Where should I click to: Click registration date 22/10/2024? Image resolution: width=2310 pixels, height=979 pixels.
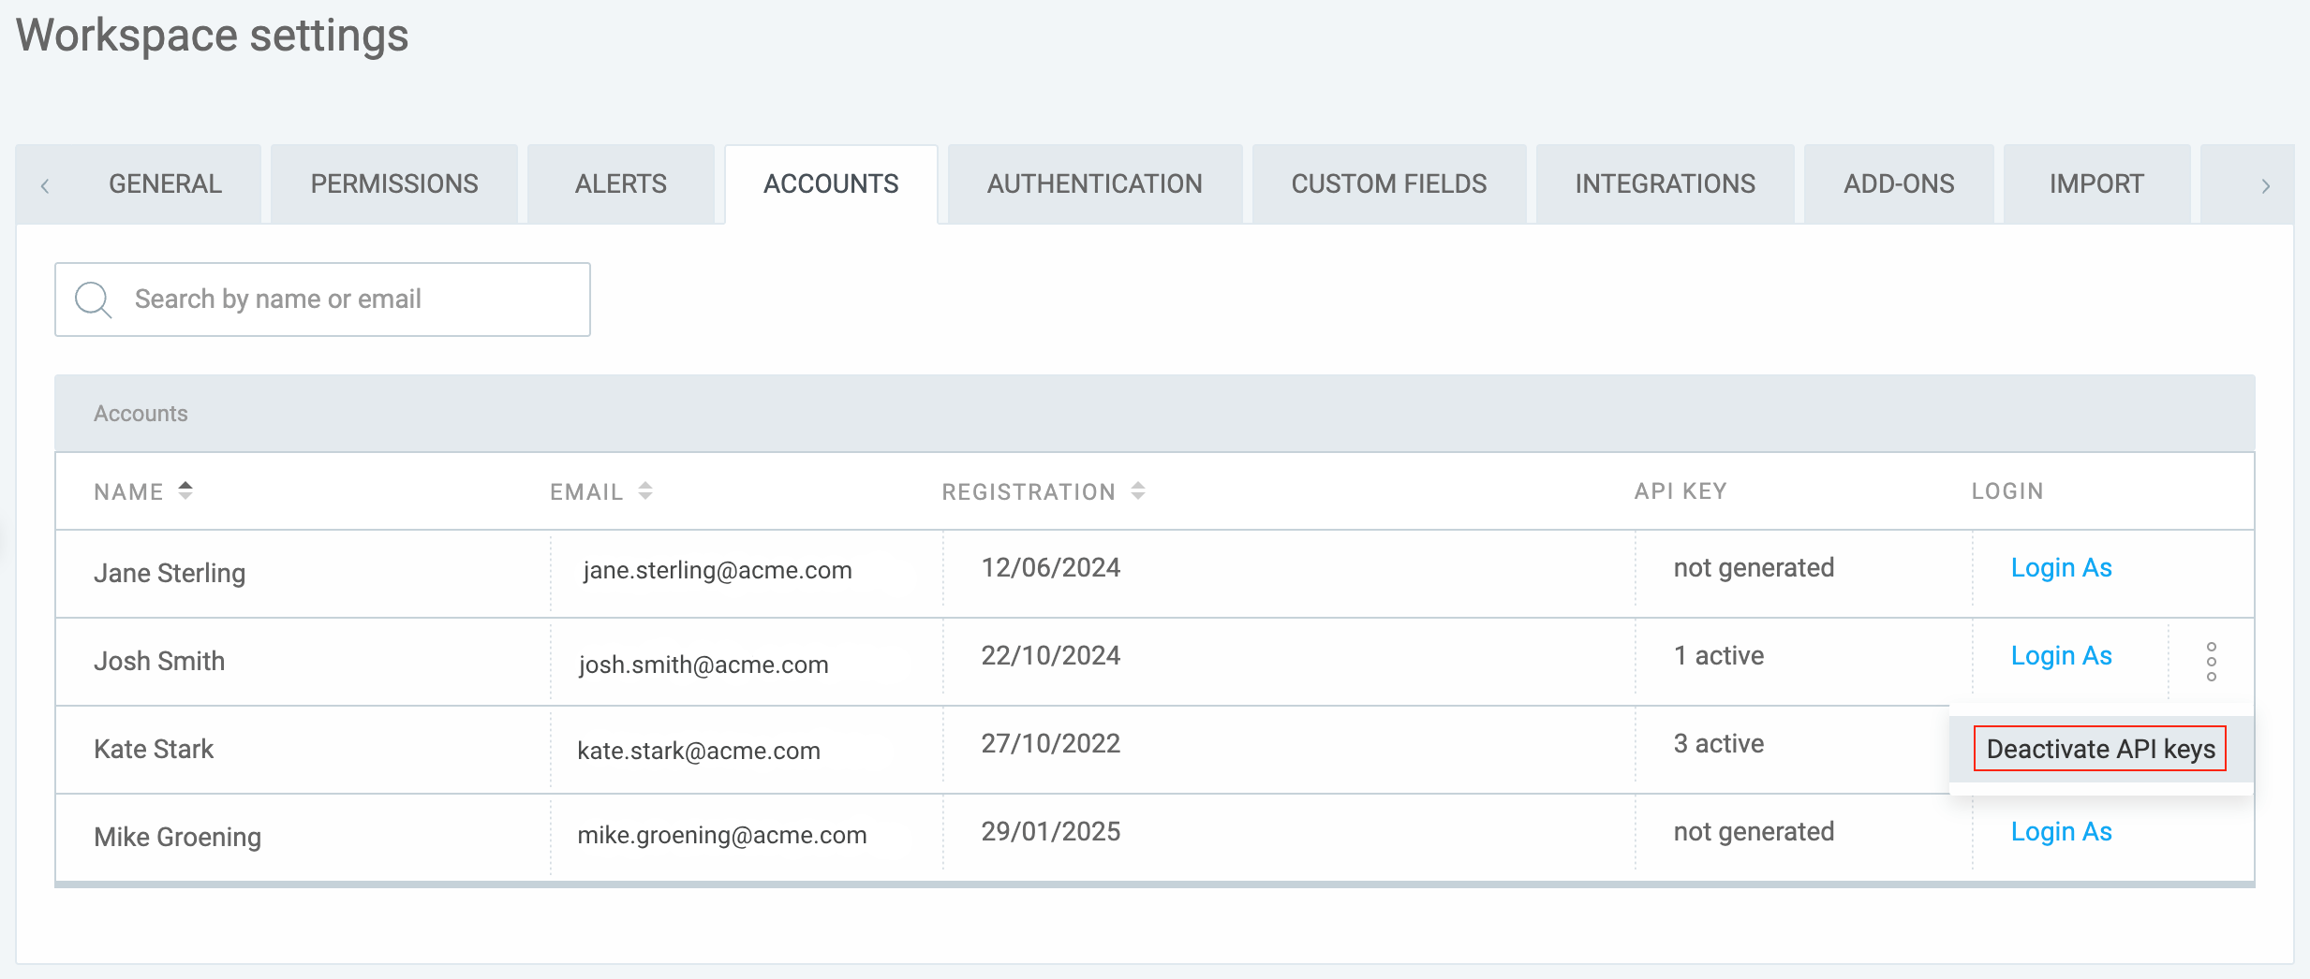point(1051,655)
